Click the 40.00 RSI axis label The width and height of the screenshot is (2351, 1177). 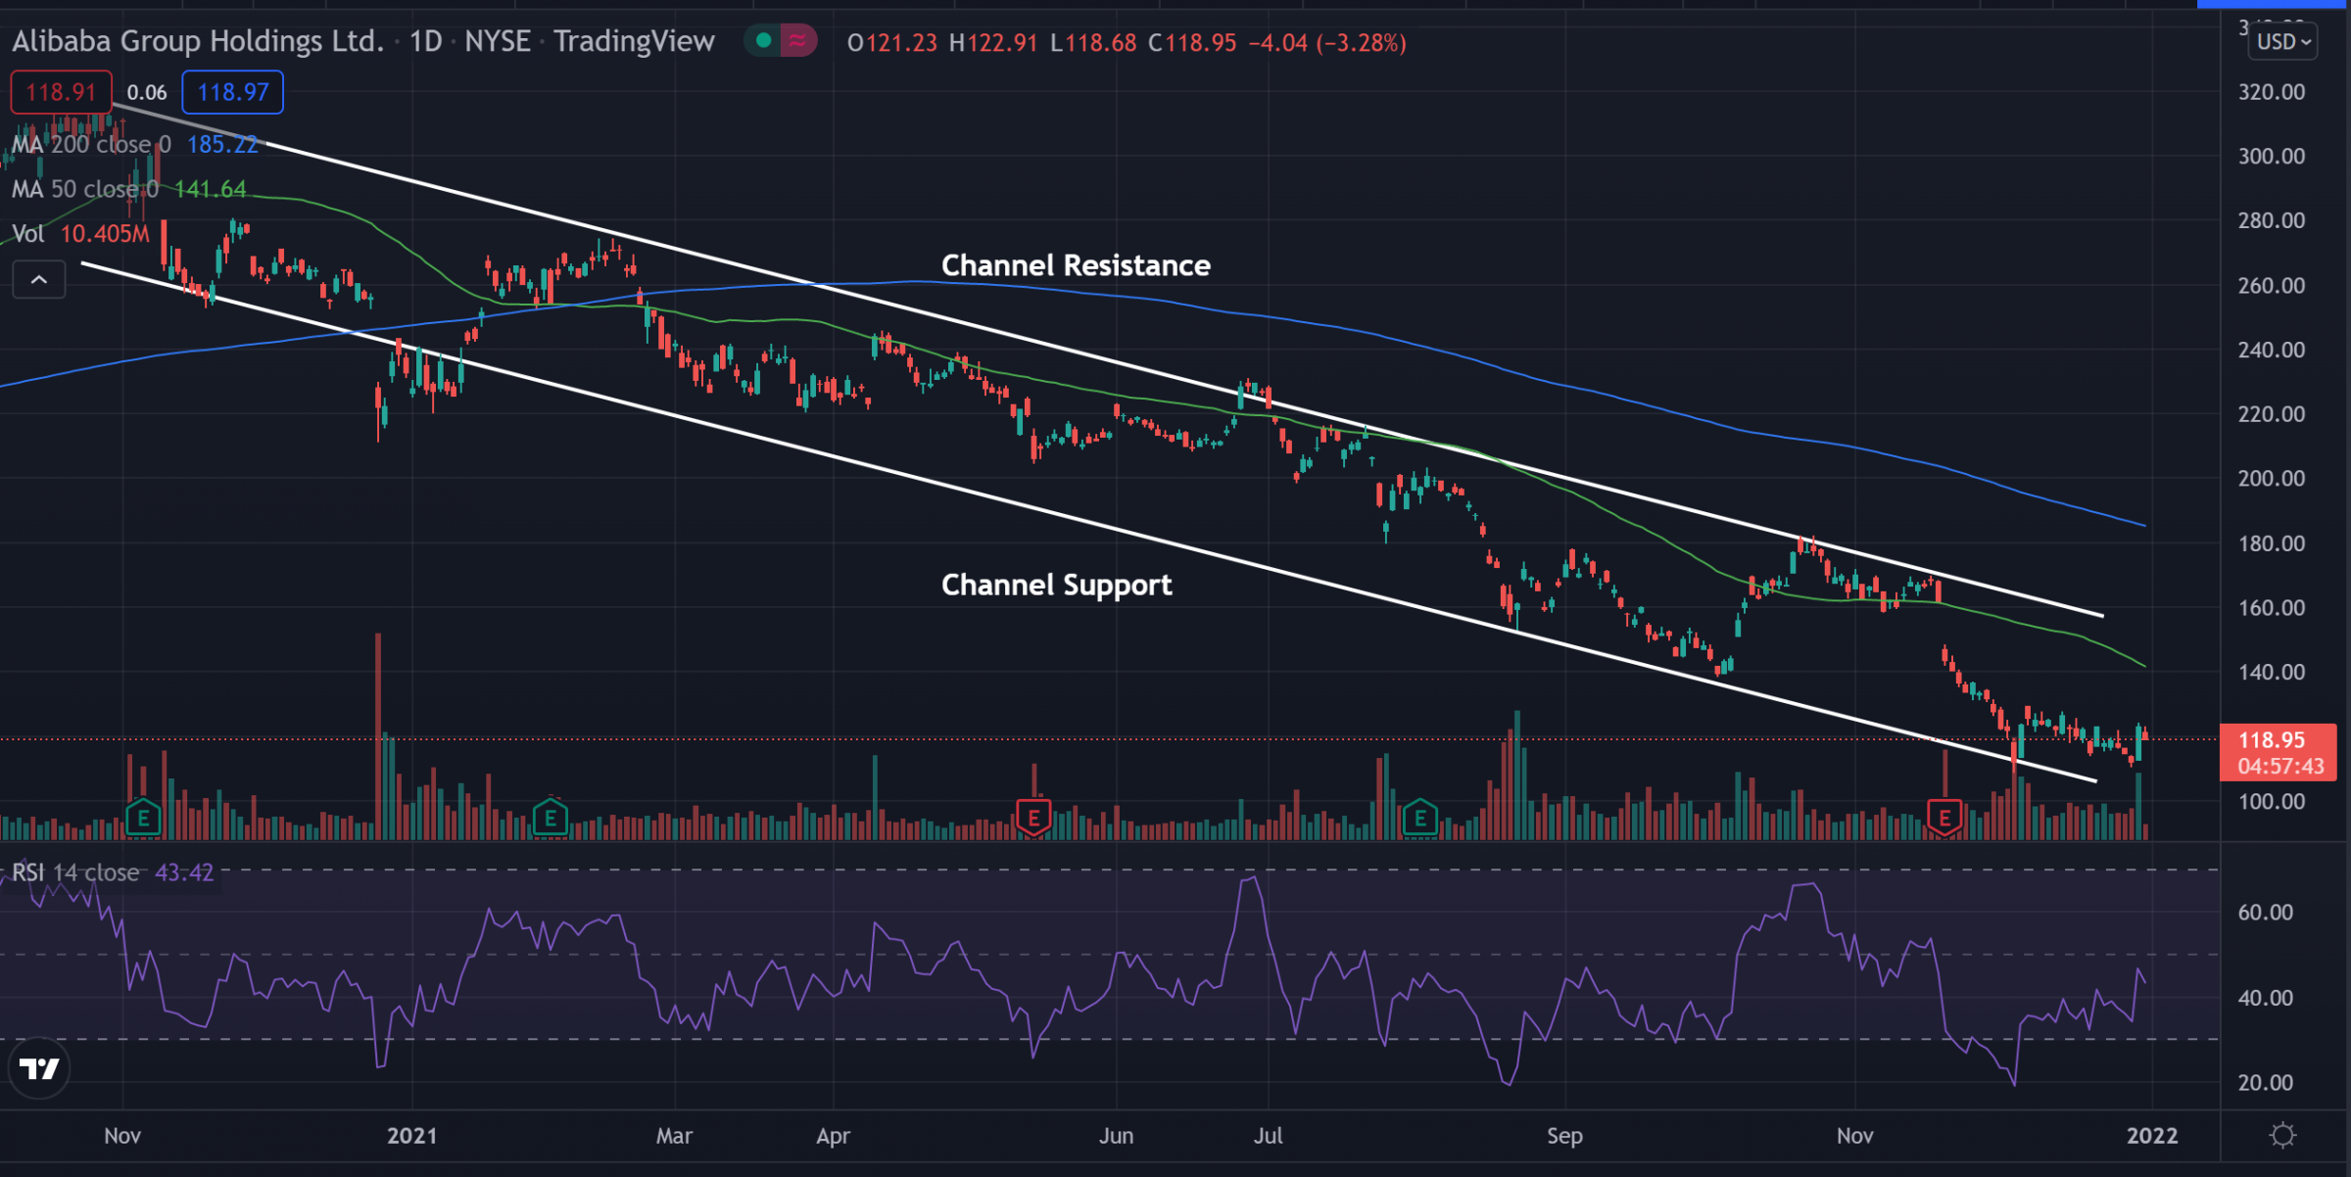pos(2266,998)
